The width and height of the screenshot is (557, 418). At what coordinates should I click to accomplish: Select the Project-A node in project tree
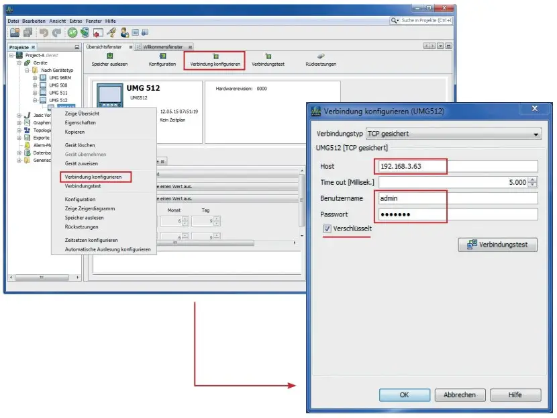[x=34, y=55]
